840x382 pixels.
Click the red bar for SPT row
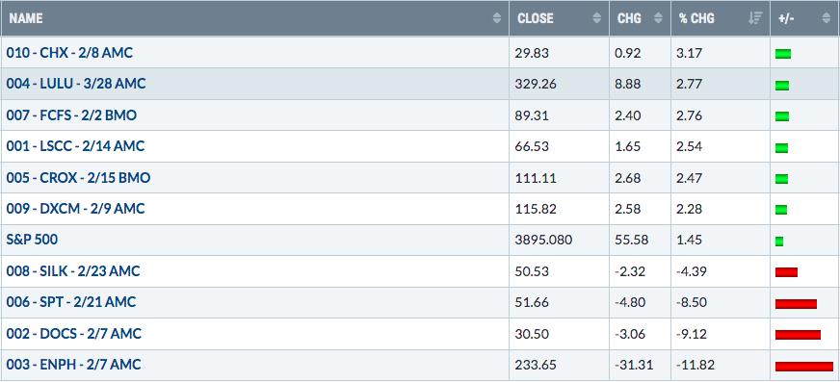796,304
